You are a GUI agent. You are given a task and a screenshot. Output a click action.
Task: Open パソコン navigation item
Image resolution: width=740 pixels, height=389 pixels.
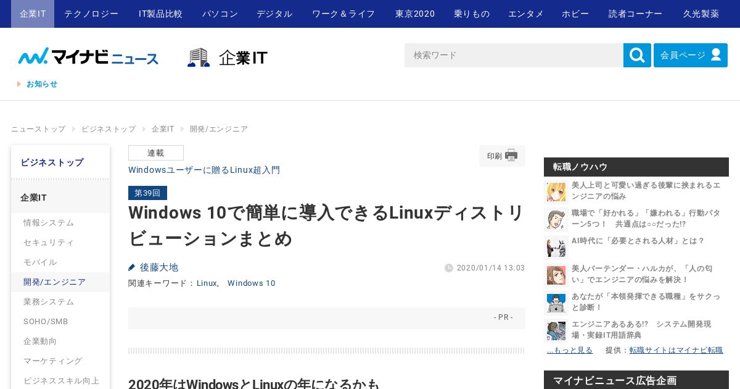(x=220, y=14)
